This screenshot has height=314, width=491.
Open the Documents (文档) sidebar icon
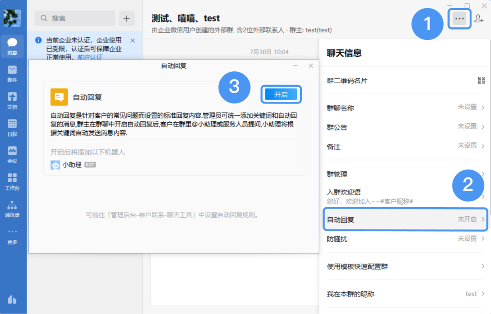pyautogui.click(x=12, y=100)
